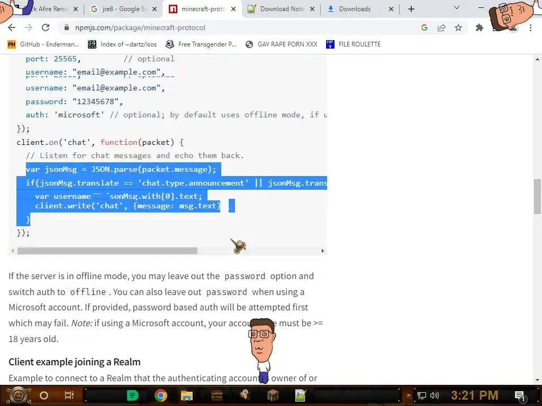Click the 'Client example joining a Realm' heading
The width and height of the screenshot is (542, 406).
point(75,362)
